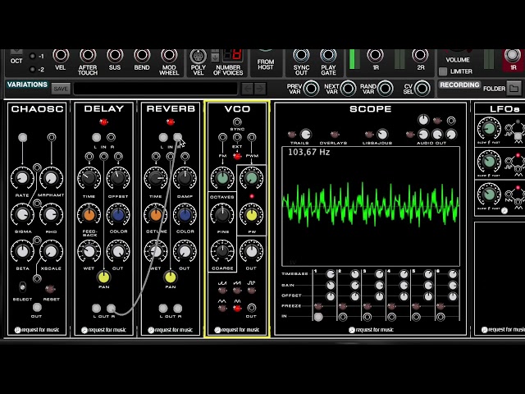Click the DELAY PAN yellow knob
The width and height of the screenshot is (525, 394).
point(104,277)
